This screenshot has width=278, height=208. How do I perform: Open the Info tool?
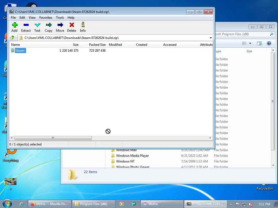point(83,25)
